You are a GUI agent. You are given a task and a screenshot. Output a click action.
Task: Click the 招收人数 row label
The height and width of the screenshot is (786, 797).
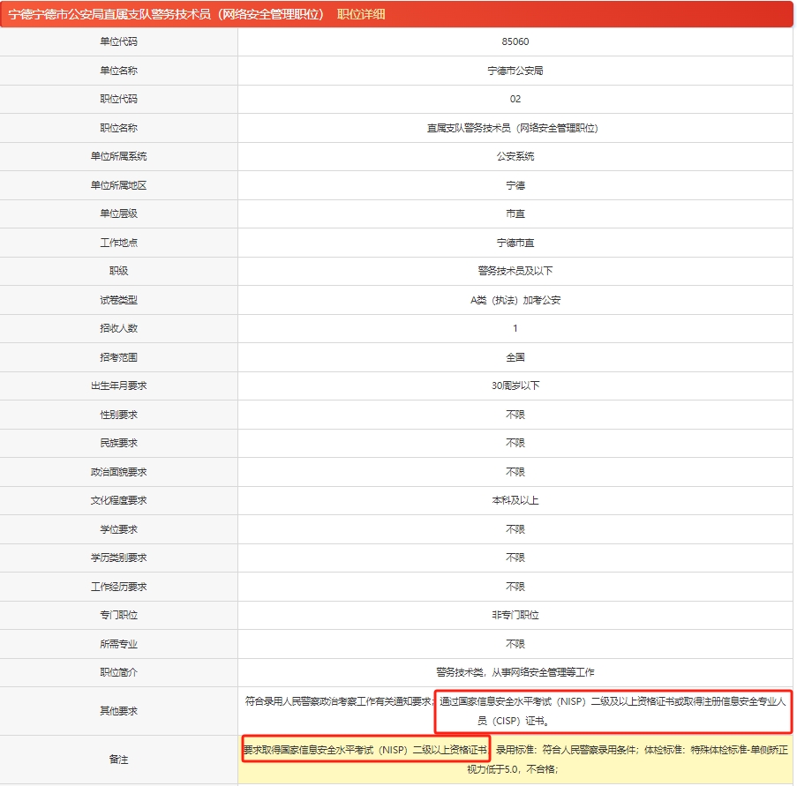118,328
